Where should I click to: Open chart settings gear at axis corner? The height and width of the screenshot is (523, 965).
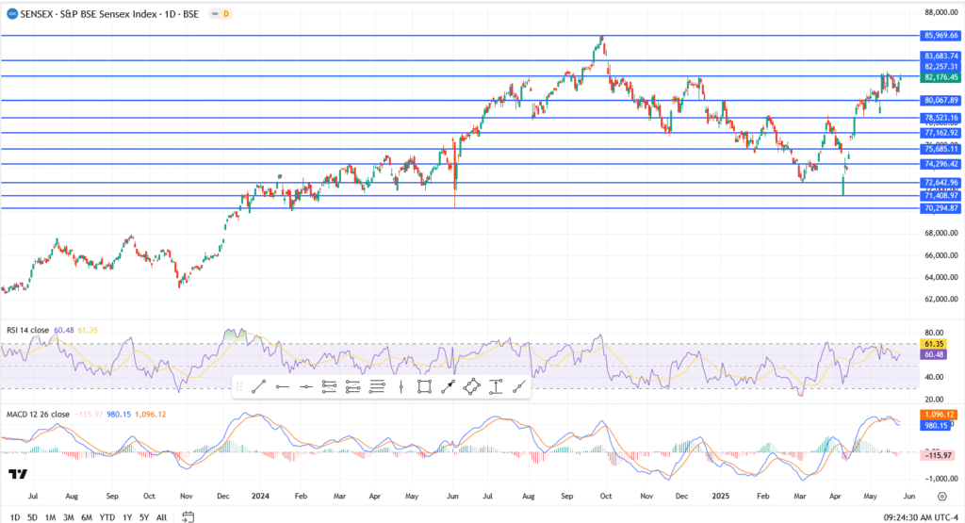[942, 496]
